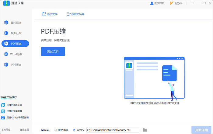Image resolution: width=213 pixels, height=134 pixels.
Task: Click the 开始压缩 button
Action: 201,130
